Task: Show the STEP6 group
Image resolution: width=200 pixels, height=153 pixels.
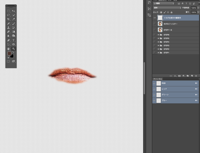Action: [x=155, y=35]
